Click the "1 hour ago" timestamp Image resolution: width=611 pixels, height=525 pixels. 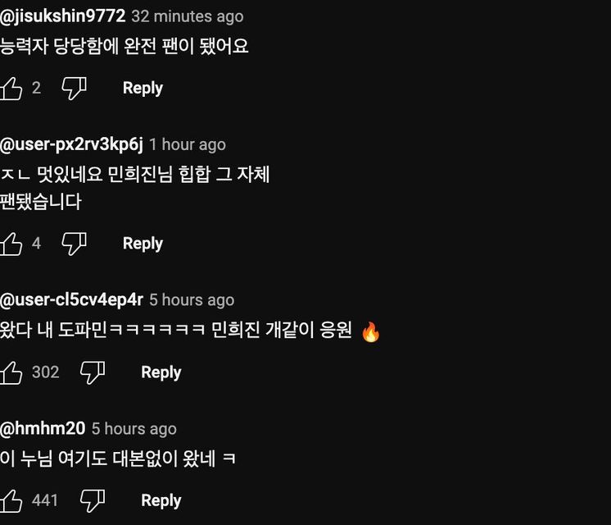[187, 144]
